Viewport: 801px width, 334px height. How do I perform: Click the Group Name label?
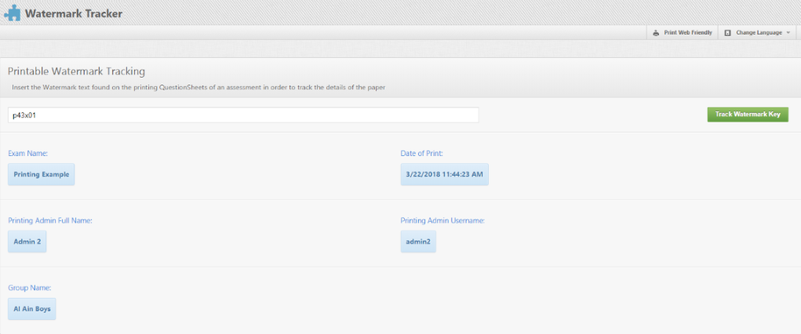[x=30, y=289]
